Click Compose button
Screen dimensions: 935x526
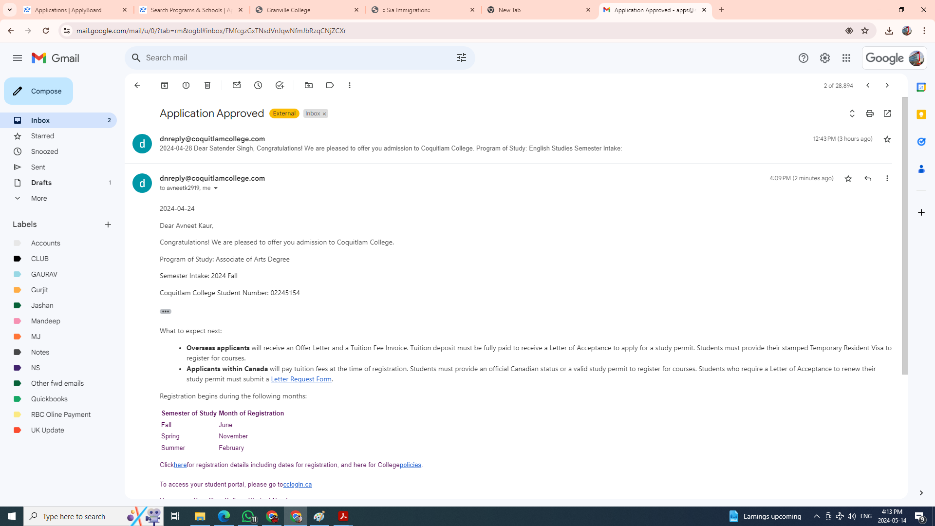38,91
